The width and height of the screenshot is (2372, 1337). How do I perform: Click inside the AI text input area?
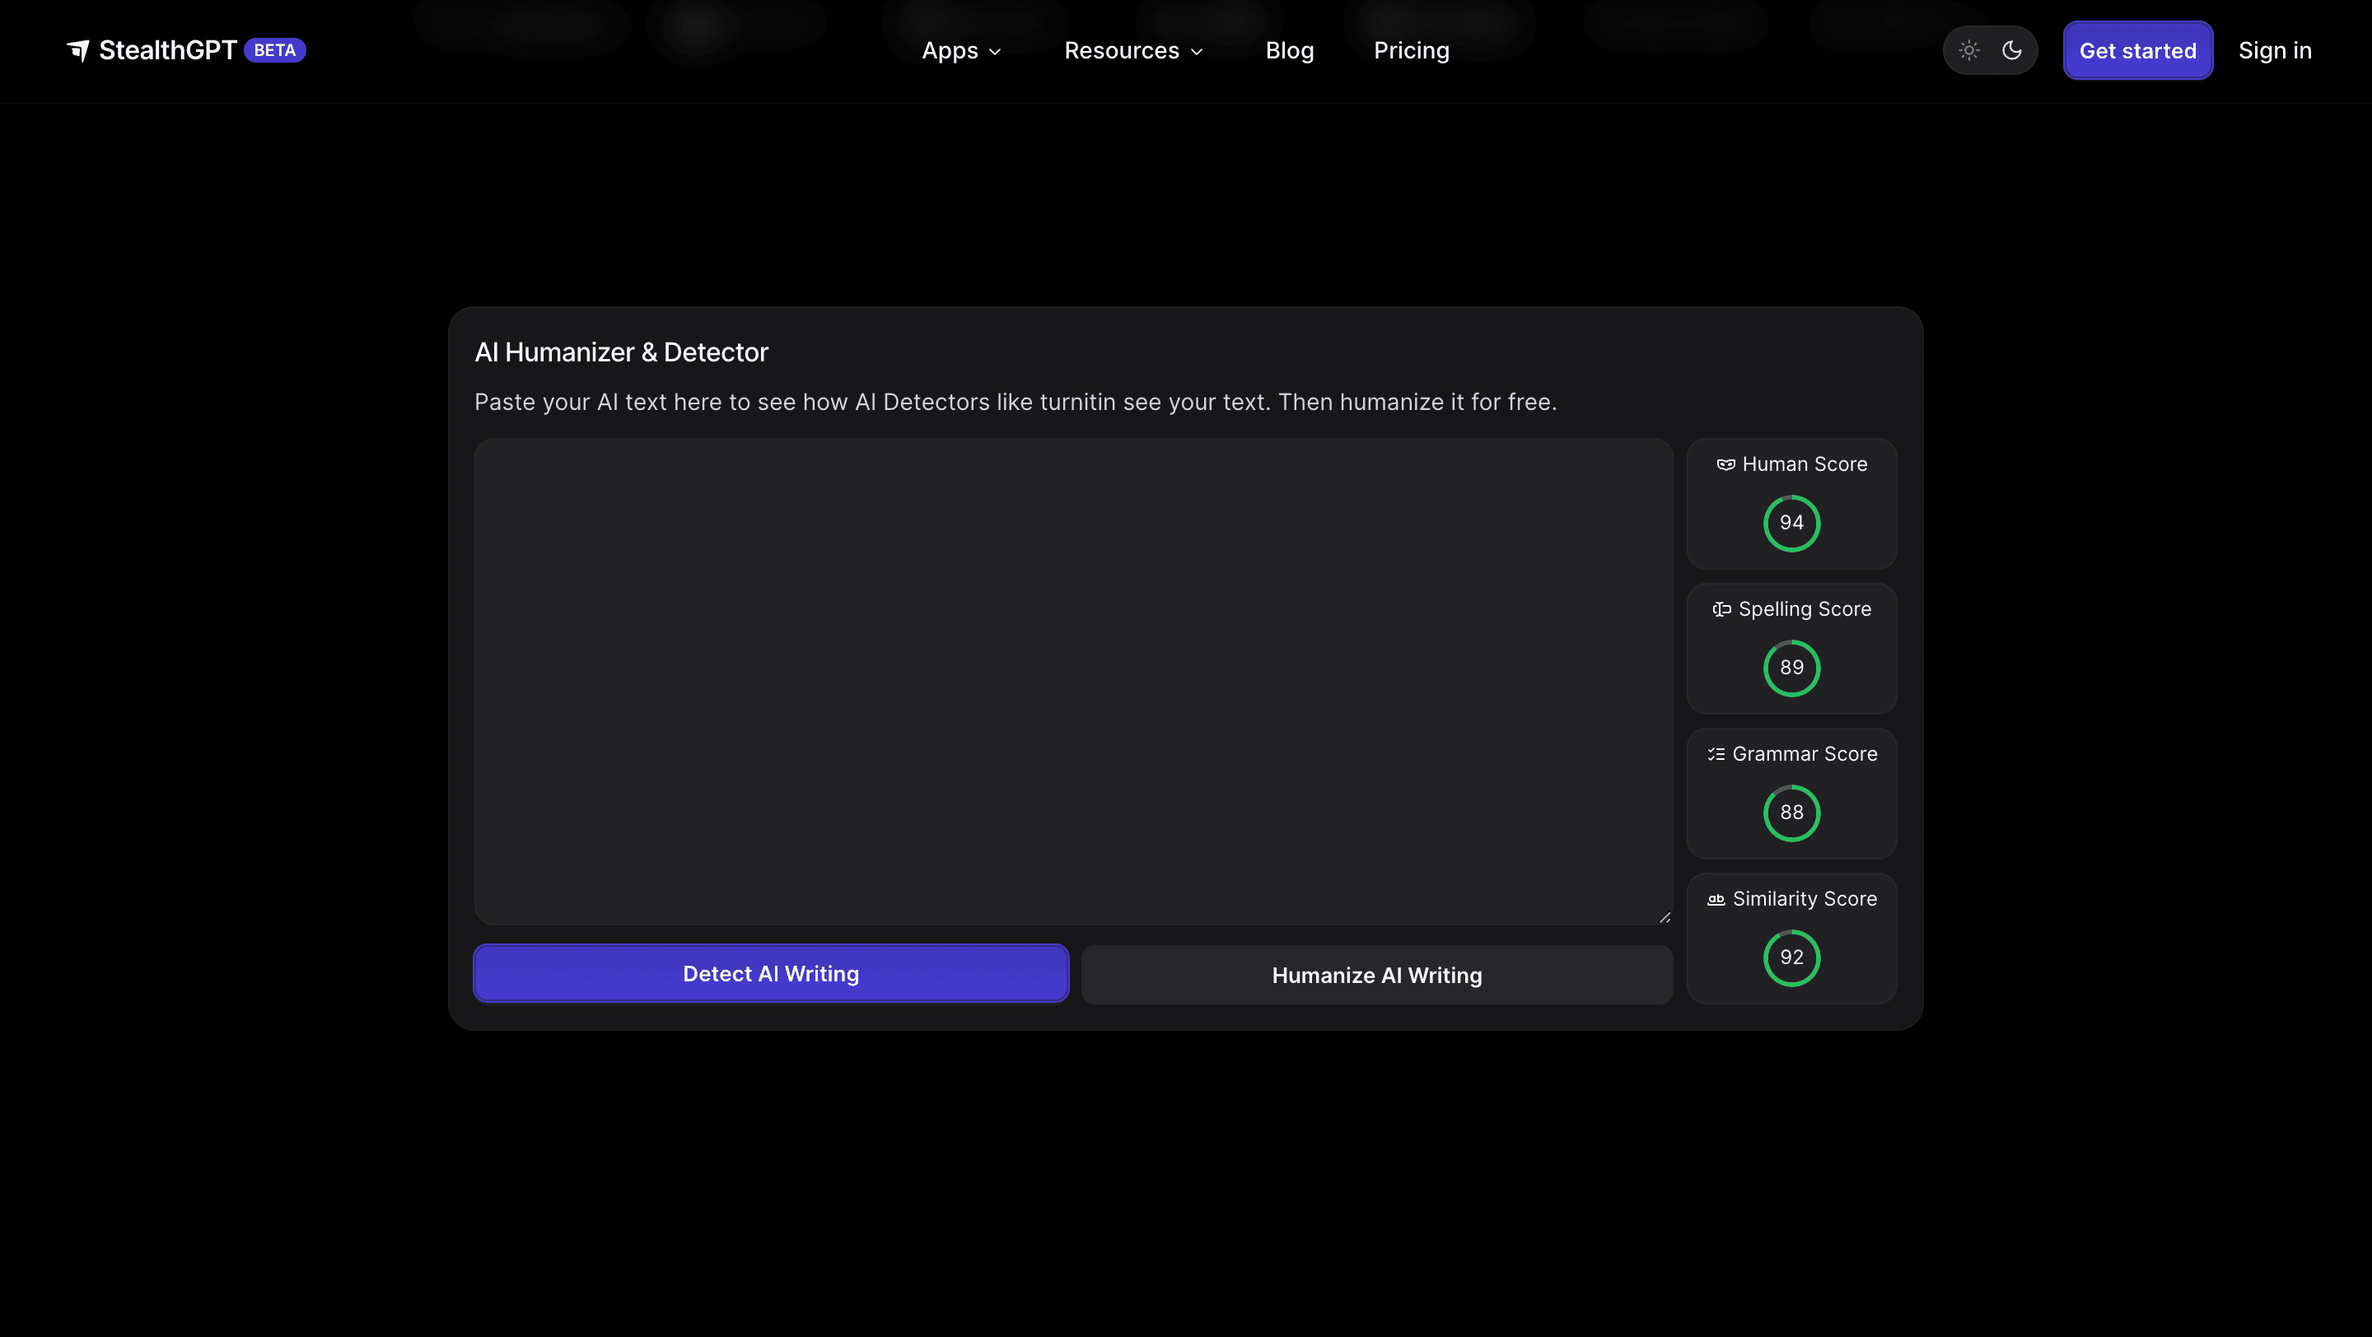click(x=1072, y=681)
